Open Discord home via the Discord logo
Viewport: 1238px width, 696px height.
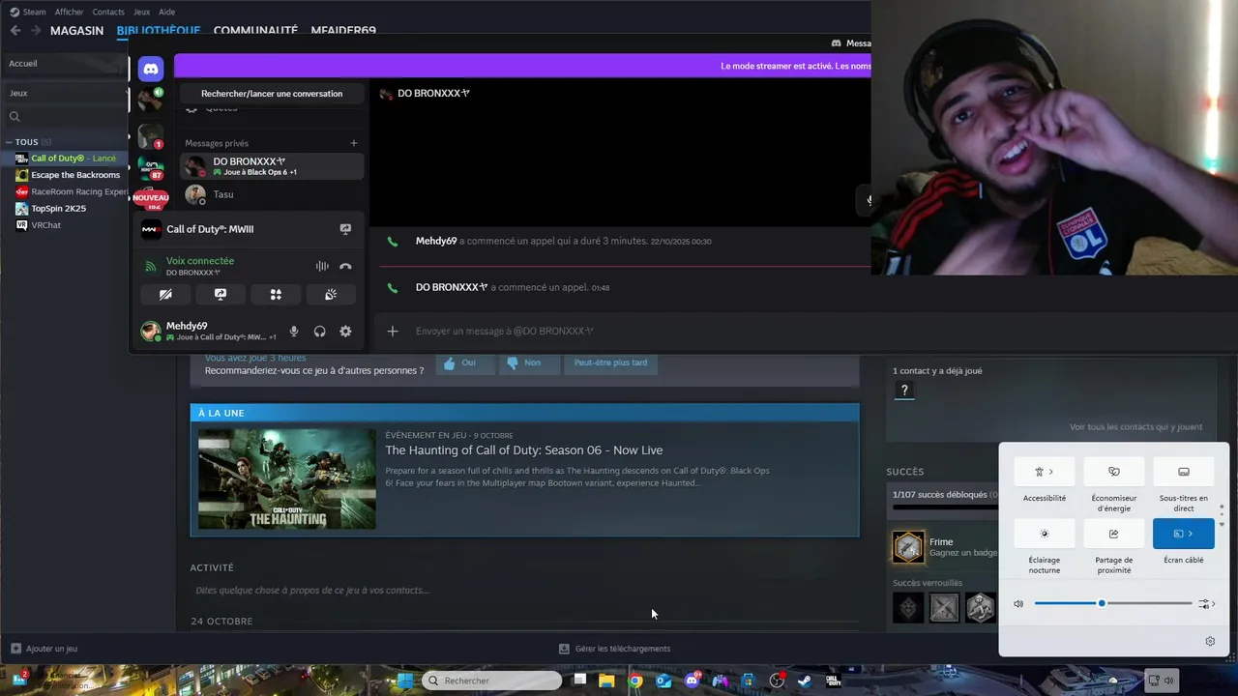pos(150,69)
